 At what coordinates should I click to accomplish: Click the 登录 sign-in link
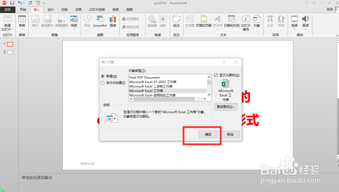click(330, 9)
